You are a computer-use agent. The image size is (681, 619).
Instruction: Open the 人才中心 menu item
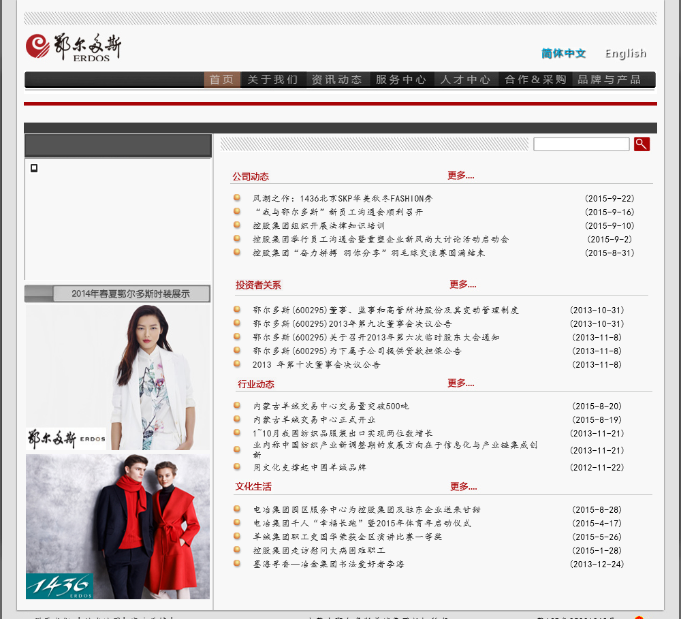[x=466, y=80]
